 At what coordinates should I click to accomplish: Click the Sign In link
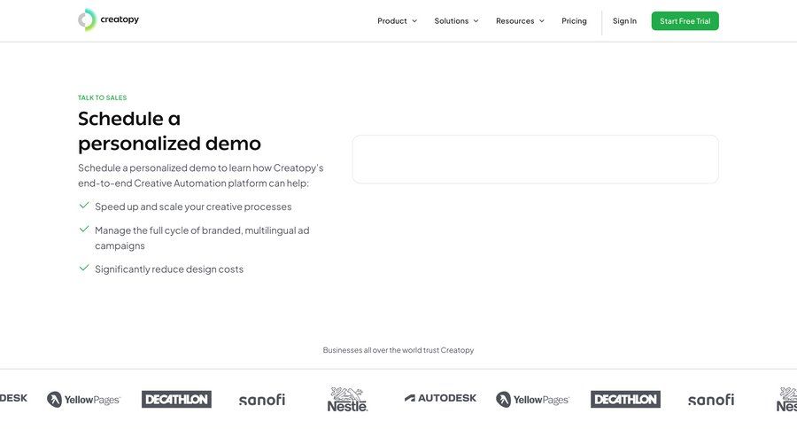coord(624,21)
